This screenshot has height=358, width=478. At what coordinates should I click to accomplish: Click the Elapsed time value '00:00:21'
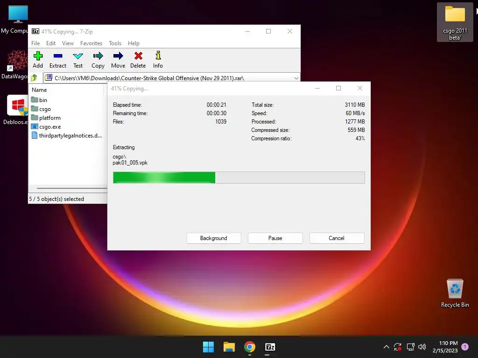tap(217, 105)
